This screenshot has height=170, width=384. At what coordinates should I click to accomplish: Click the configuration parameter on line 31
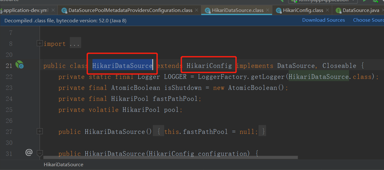pyautogui.click(x=222, y=154)
